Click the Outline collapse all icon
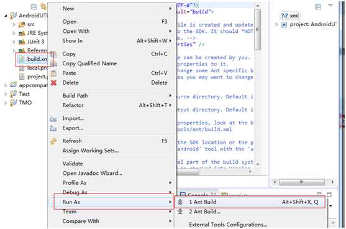346x229 pixels. coord(318,7)
